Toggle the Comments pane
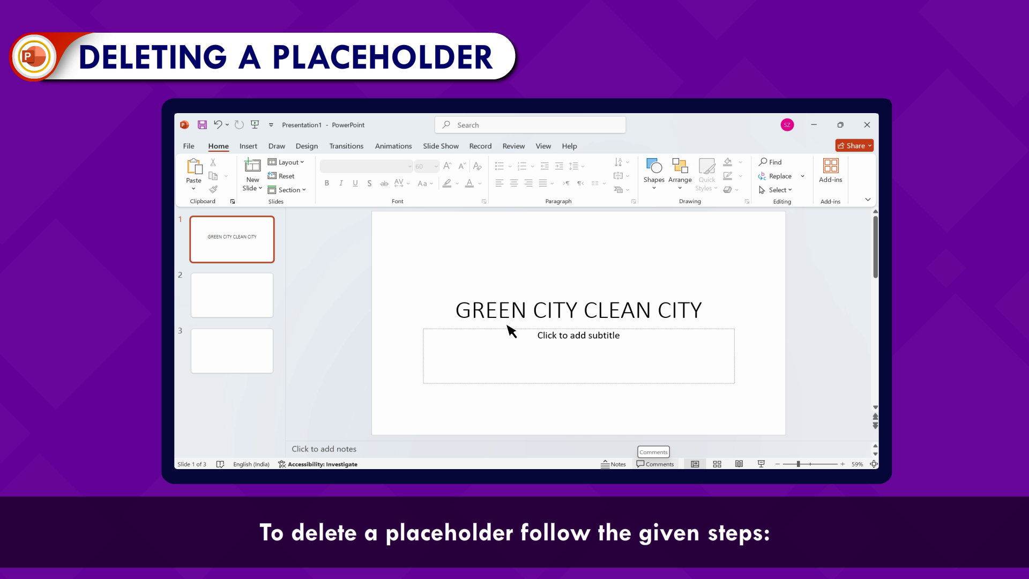 click(655, 464)
